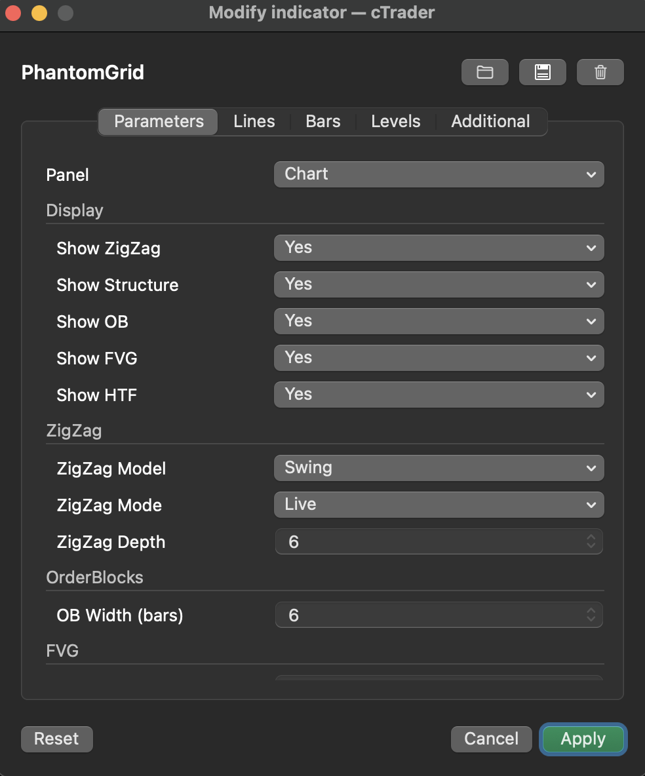Change the Show ZigZag setting
Screen dimensions: 645x776
pos(439,248)
